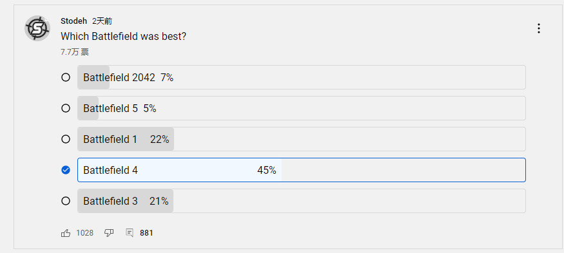Uncheck the selected Battlefield 4 radio button
This screenshot has width=564, height=253.
[66, 170]
